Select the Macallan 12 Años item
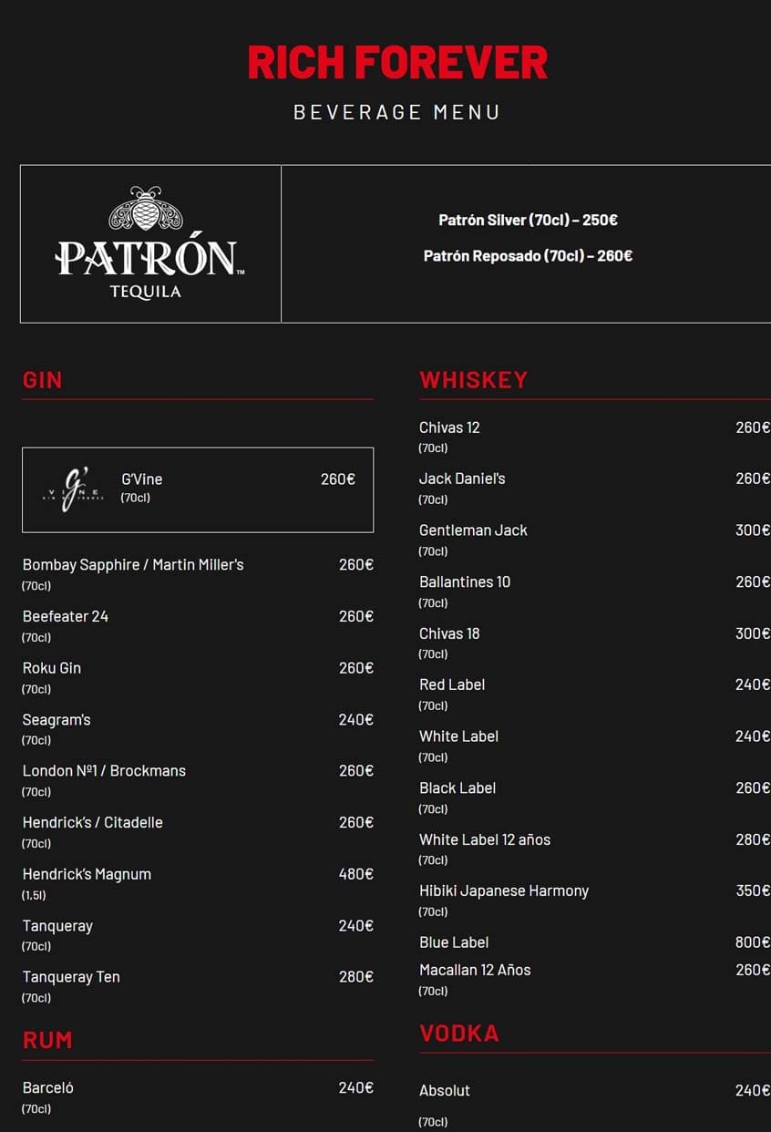This screenshot has width=771, height=1132. click(475, 971)
